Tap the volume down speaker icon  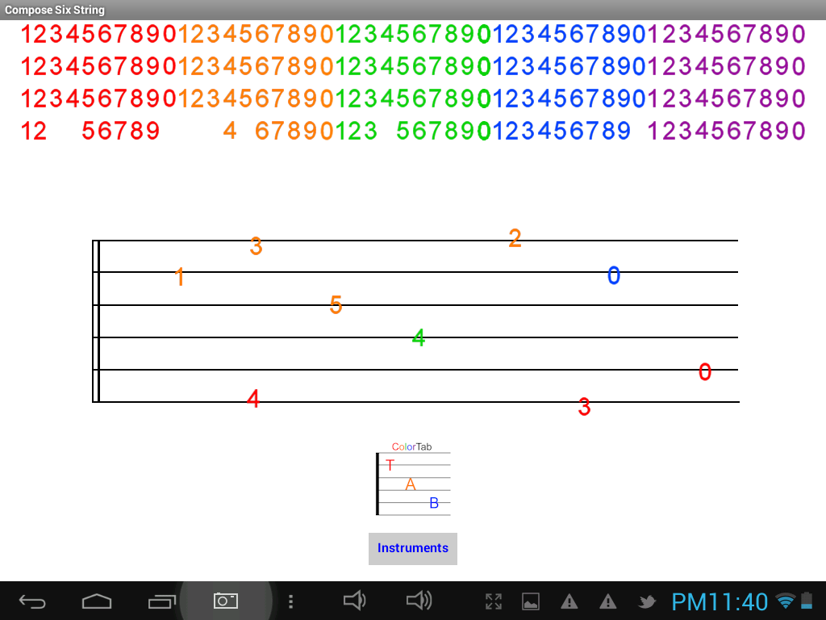pos(354,601)
